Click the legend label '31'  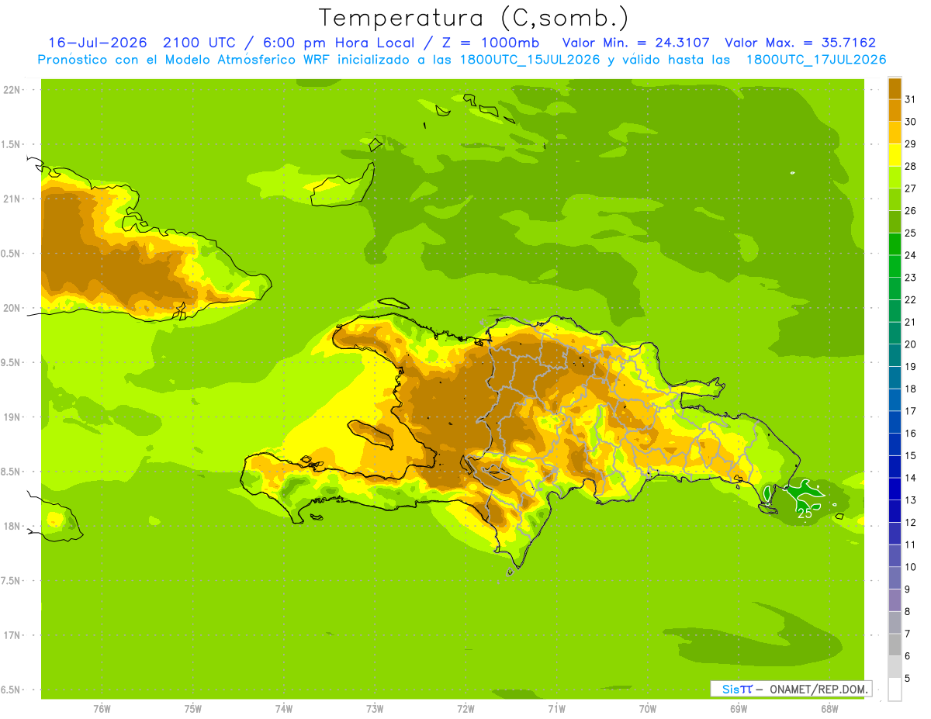(911, 99)
